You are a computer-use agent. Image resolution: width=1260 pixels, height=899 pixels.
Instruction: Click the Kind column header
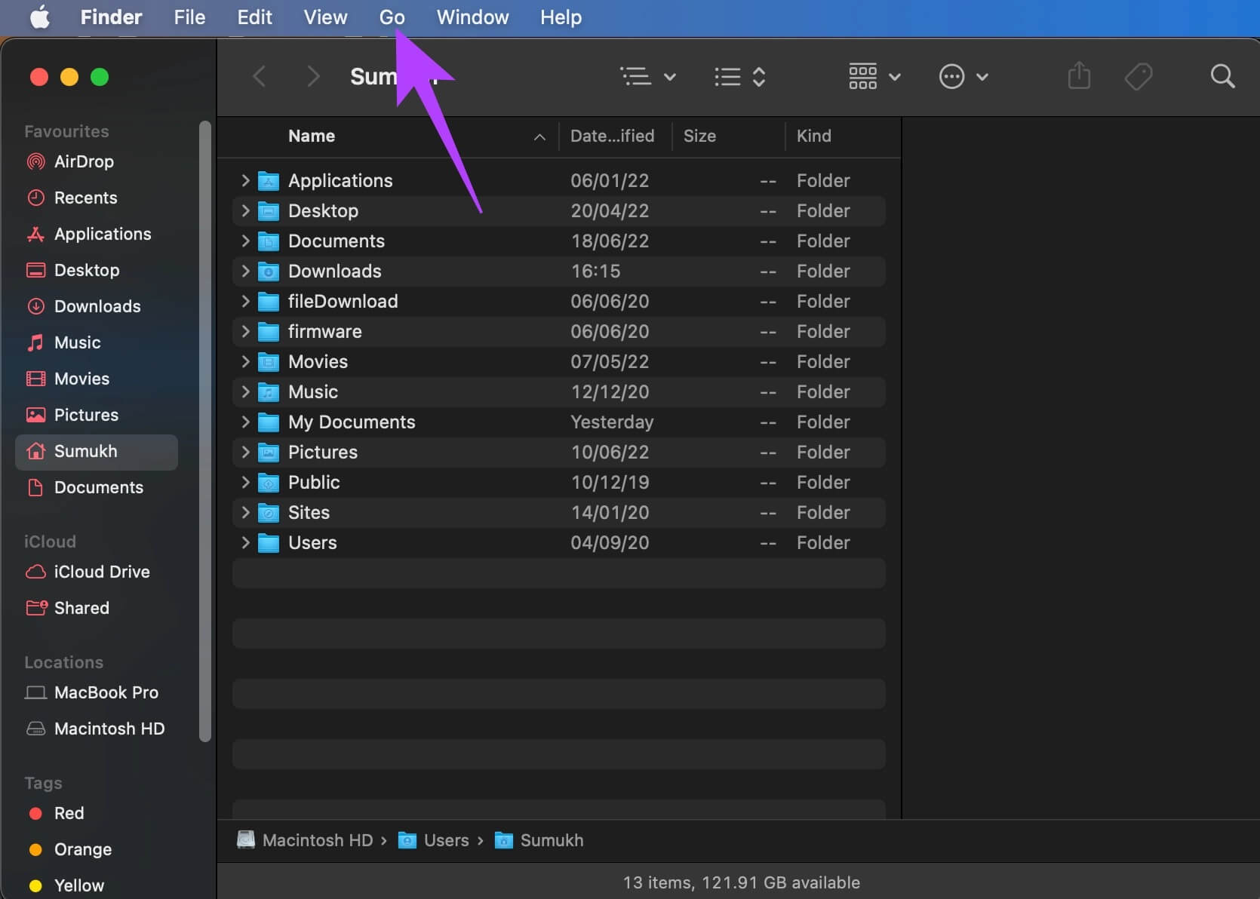pyautogui.click(x=813, y=136)
